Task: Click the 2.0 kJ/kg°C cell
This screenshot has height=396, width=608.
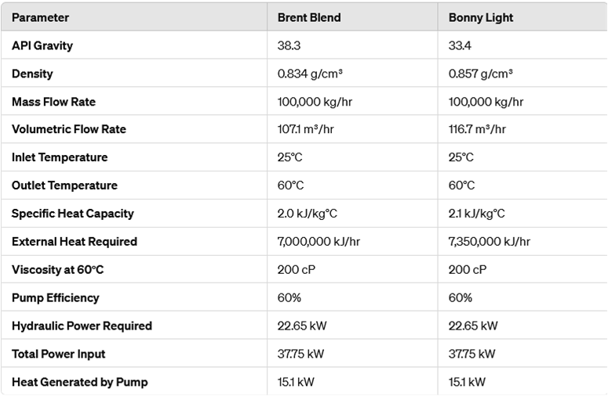Action: 306,214
